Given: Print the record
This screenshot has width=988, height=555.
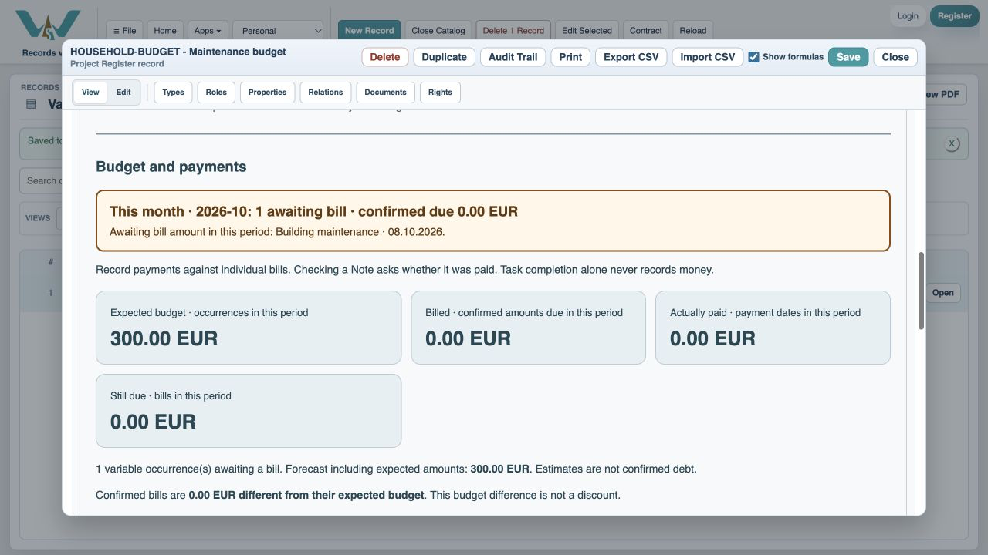Looking at the screenshot, I should 570,57.
